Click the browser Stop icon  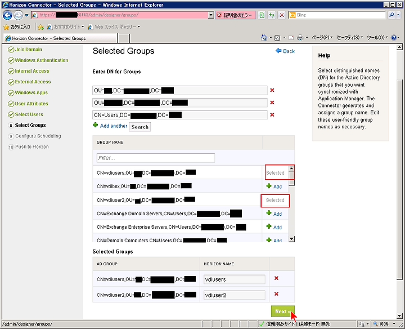coord(282,15)
